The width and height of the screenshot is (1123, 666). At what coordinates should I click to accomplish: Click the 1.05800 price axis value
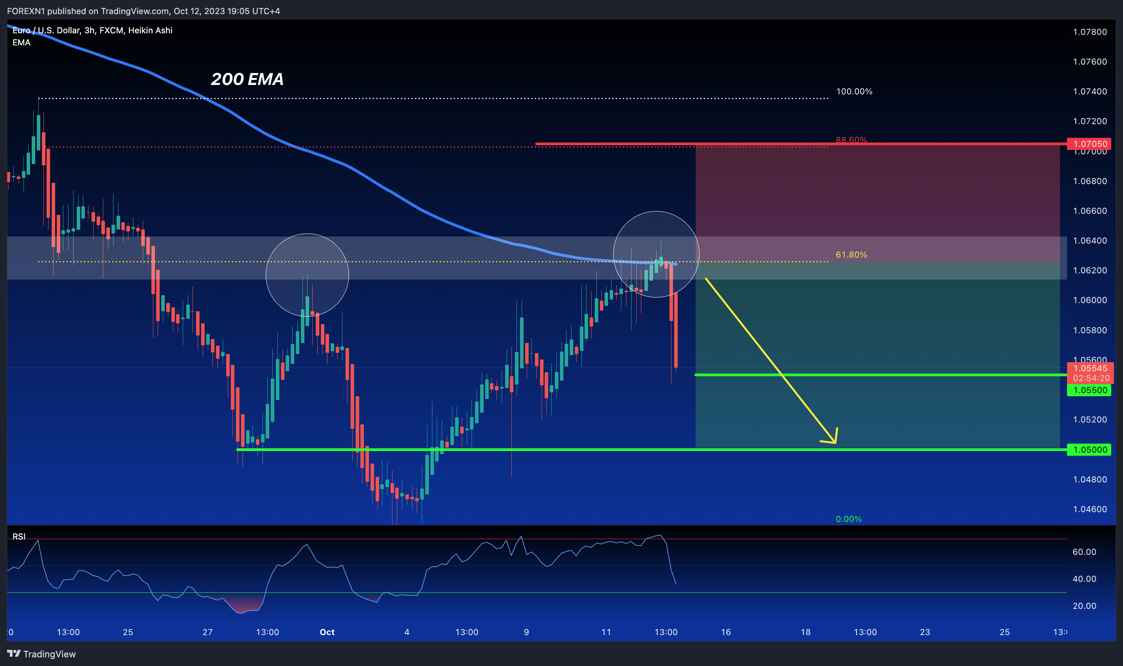1090,330
